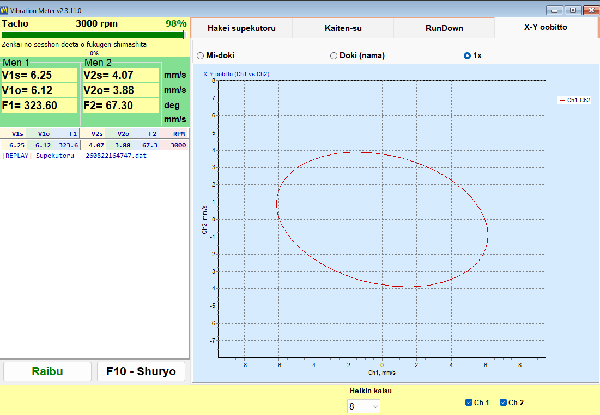Open the Kaiten-su tab
Screen dimensions: 600x415
tap(343, 28)
